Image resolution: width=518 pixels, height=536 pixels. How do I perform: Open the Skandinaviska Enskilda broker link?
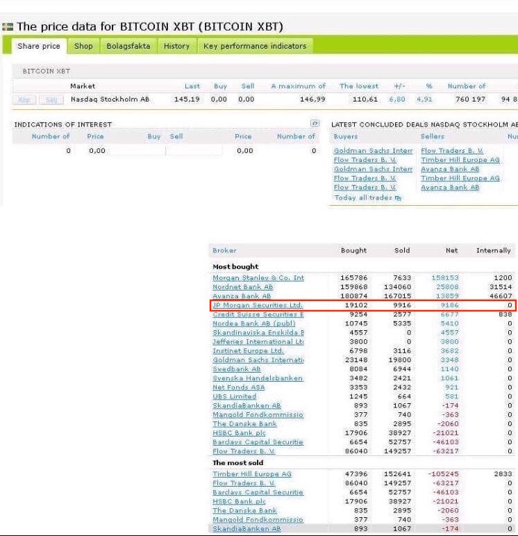258,332
